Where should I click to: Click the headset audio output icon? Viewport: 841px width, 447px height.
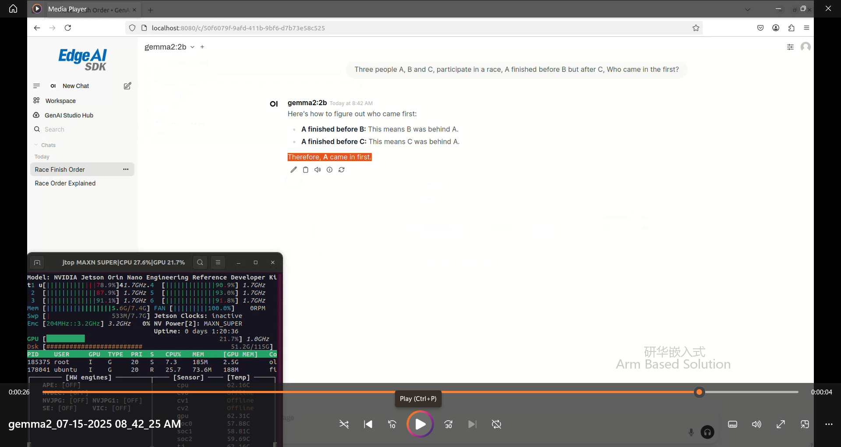pyautogui.click(x=707, y=432)
